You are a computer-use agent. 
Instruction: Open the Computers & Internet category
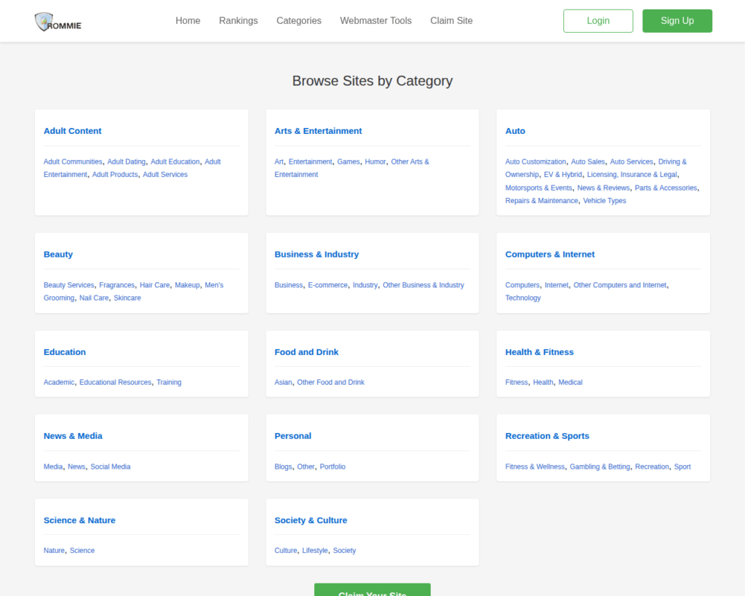pos(549,254)
